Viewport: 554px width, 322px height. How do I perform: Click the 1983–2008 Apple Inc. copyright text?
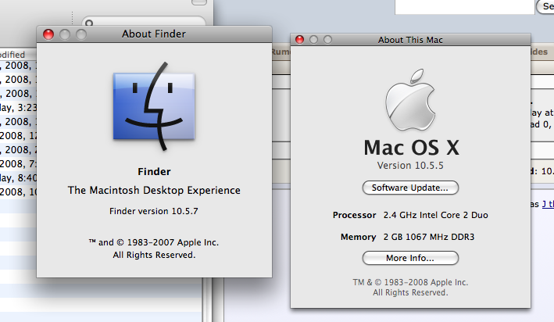tap(410, 282)
